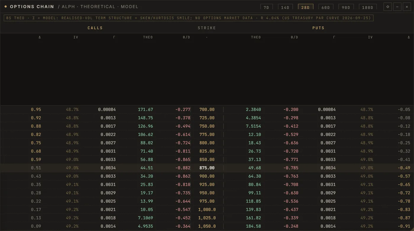Click the CALLS section header
The width and height of the screenshot is (414, 231).
point(95,28)
